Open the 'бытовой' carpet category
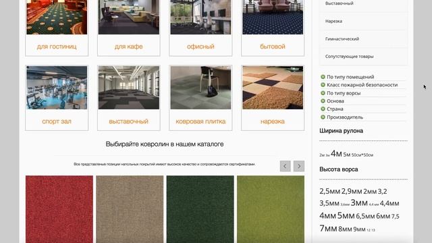 273,47
